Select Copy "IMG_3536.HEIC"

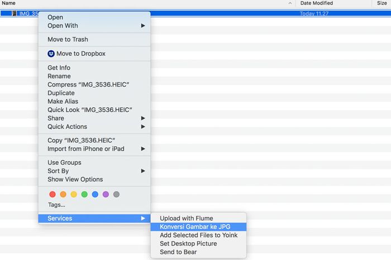point(94,141)
